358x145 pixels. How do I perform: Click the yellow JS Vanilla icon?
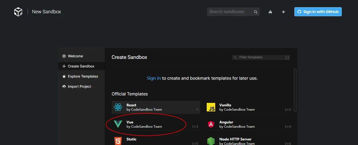click(211, 107)
